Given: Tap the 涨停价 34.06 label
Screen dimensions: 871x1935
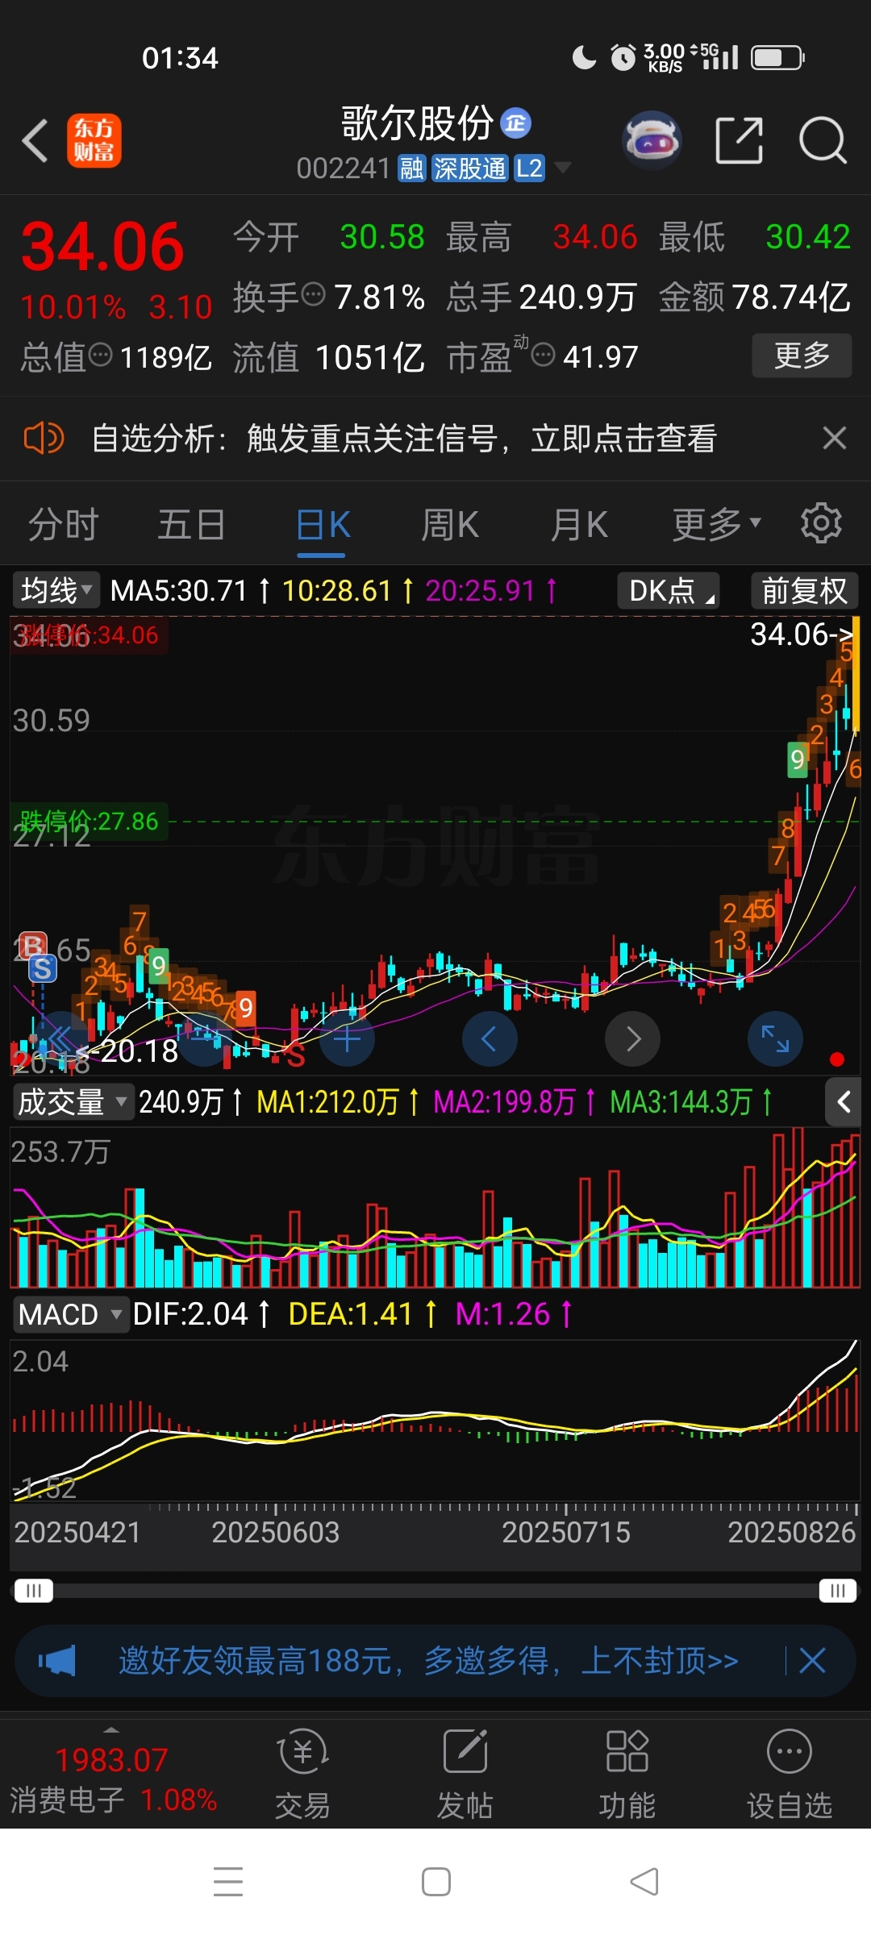Looking at the screenshot, I should (90, 635).
